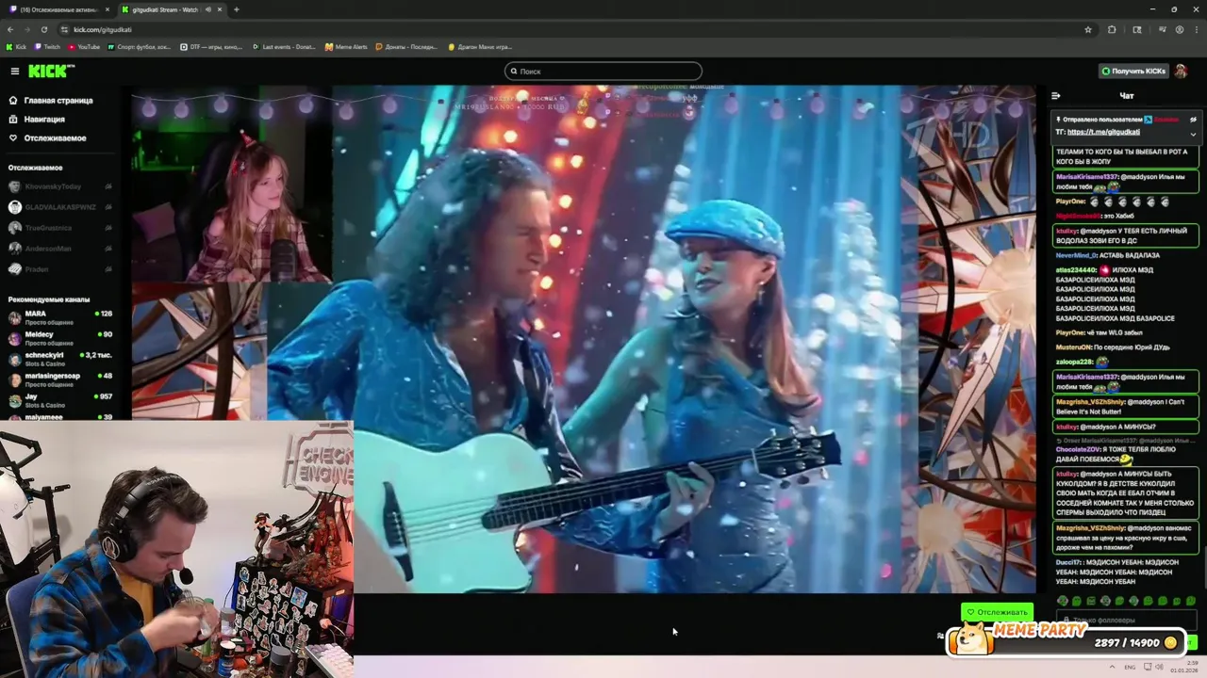Select the gitgudkati Stream tab

171,9
